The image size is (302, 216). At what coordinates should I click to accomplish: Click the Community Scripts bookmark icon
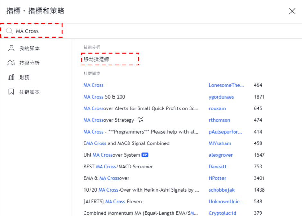point(11,92)
